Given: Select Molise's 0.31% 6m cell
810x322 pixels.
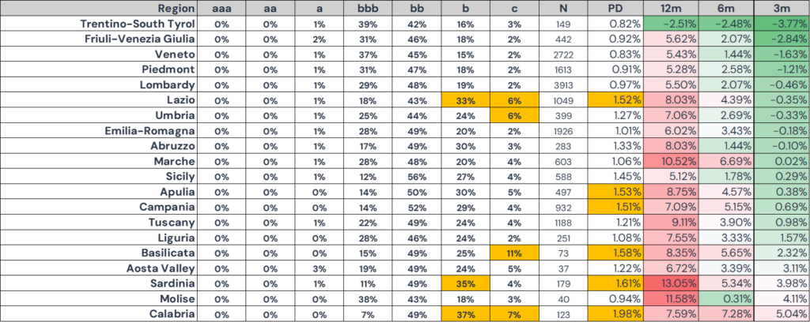Looking at the screenshot, I should (727, 299).
